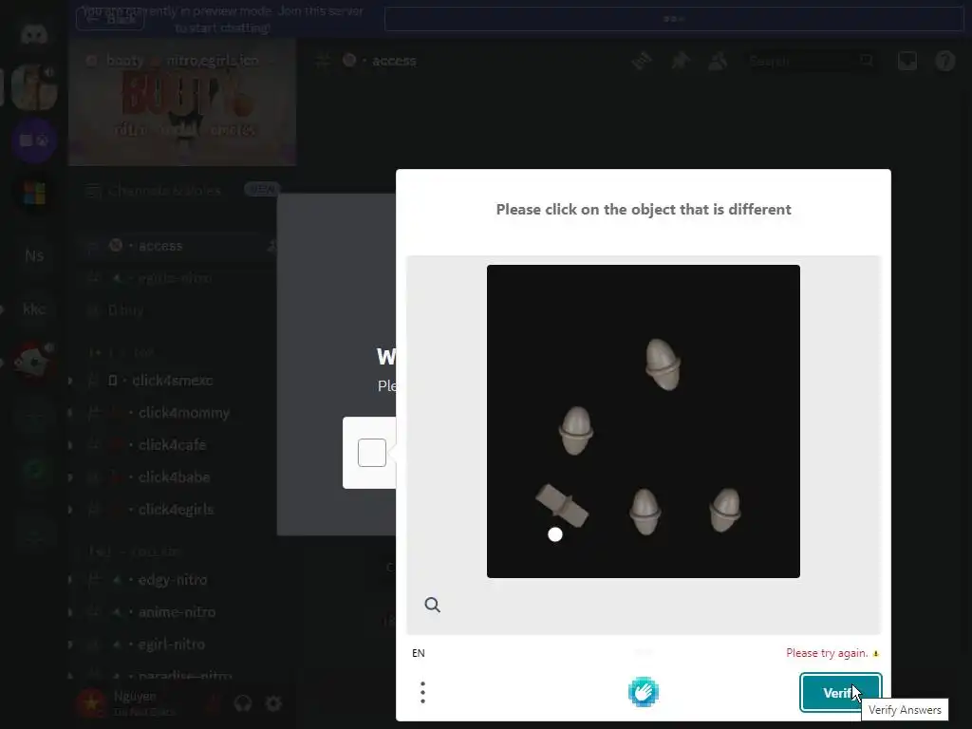The width and height of the screenshot is (972, 729).
Task: Open user settings gear
Action: tap(273, 703)
